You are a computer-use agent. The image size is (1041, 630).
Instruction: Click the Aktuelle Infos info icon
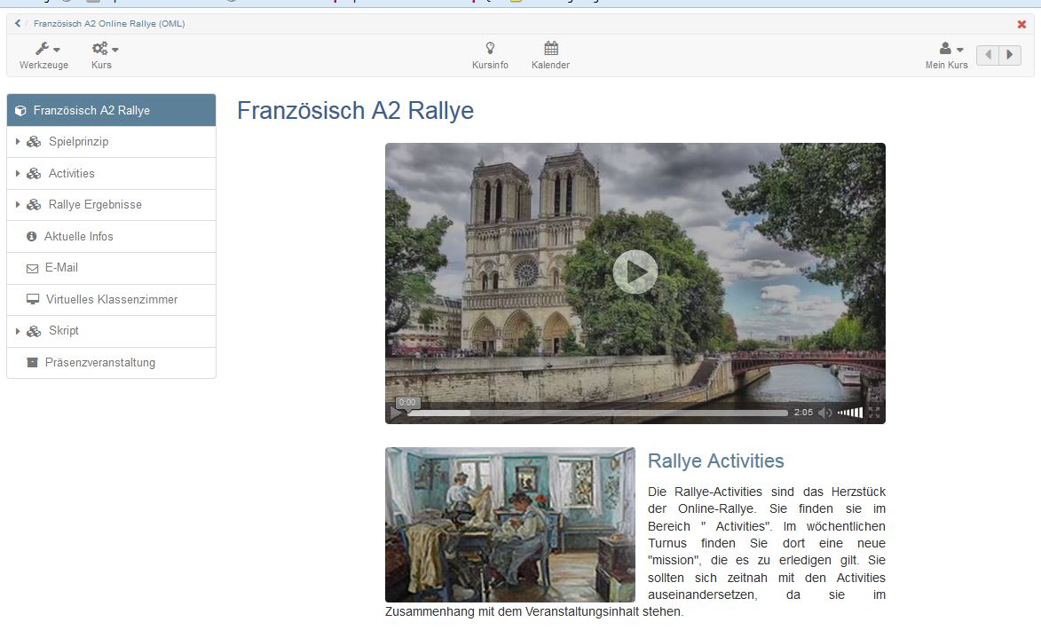(x=34, y=236)
